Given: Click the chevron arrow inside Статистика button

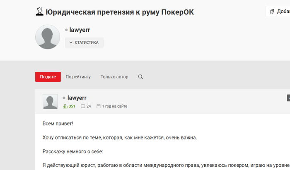Looking at the screenshot, I should (x=71, y=42).
